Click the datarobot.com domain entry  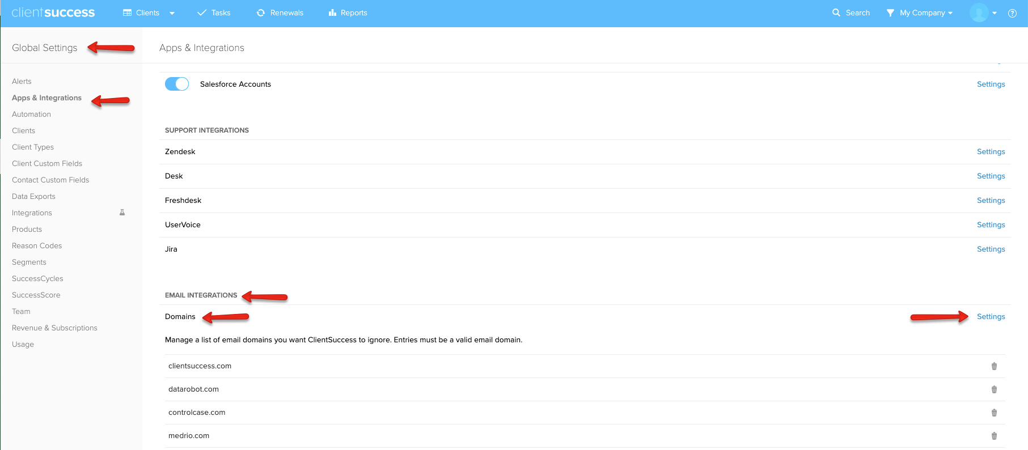(193, 389)
